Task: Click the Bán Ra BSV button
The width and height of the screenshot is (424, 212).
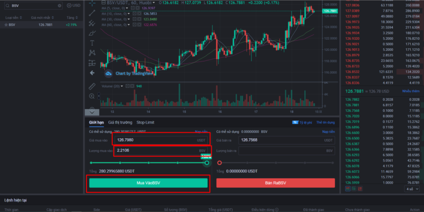Action: point(276,183)
